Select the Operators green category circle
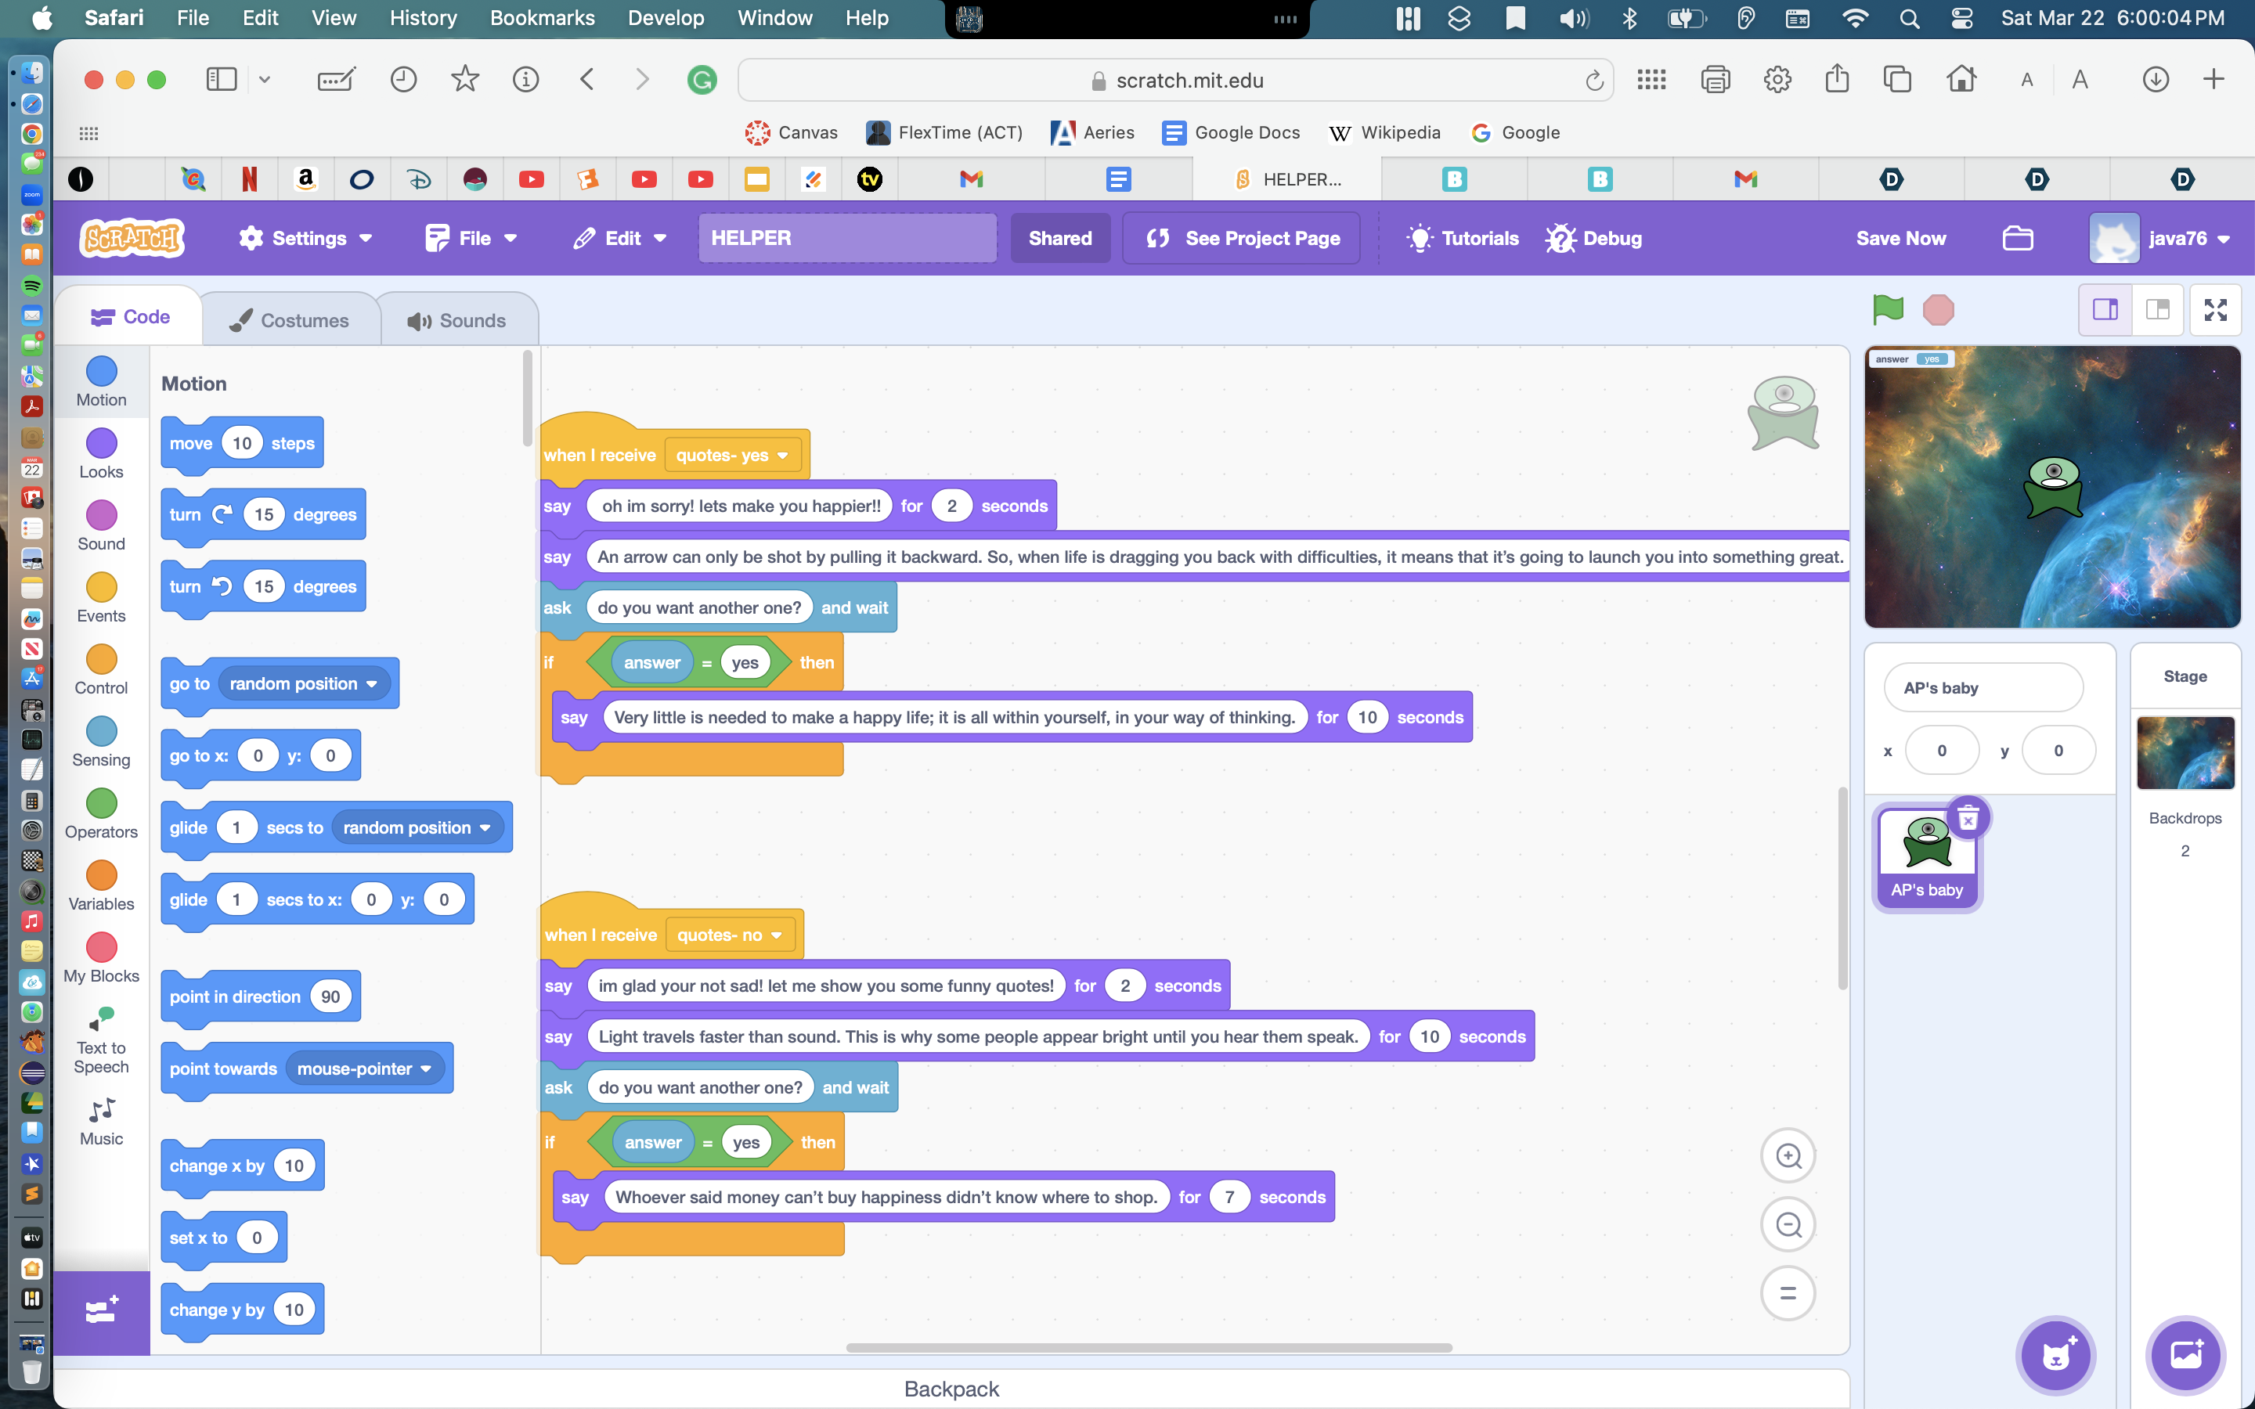2255x1409 pixels. pos(101,803)
